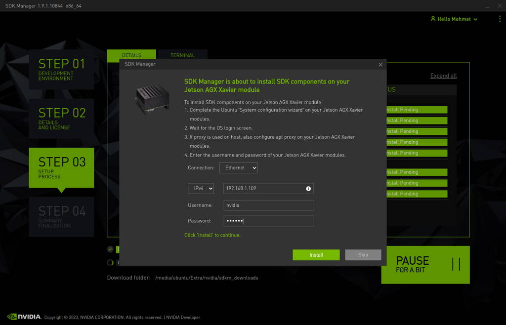Switch to the DETAILS tab
The height and width of the screenshot is (325, 506).
(x=131, y=55)
